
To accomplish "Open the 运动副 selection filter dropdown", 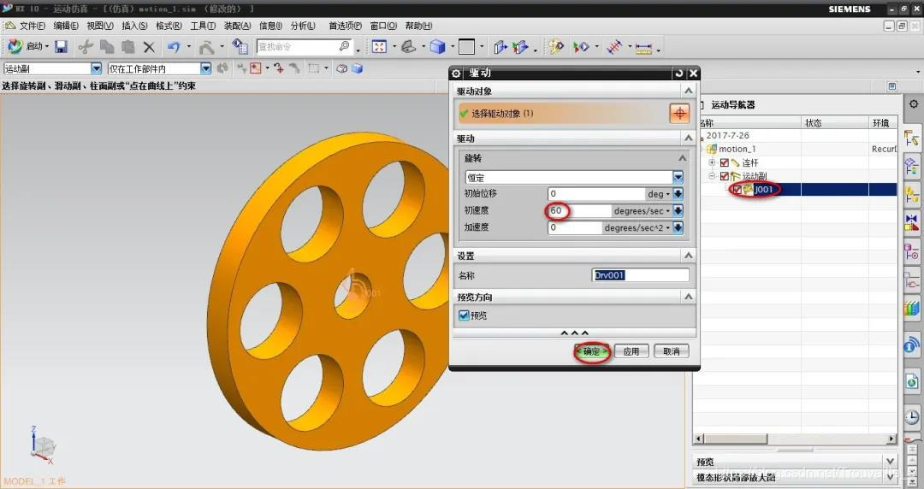I will [x=96, y=69].
